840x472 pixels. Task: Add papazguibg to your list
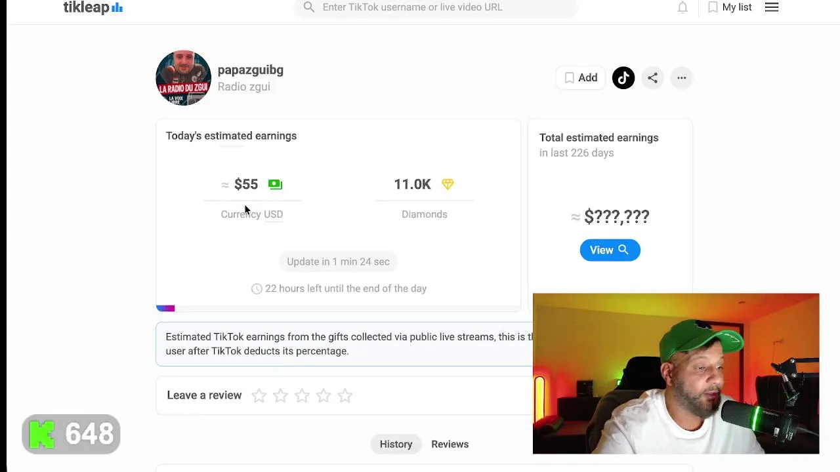(x=581, y=78)
